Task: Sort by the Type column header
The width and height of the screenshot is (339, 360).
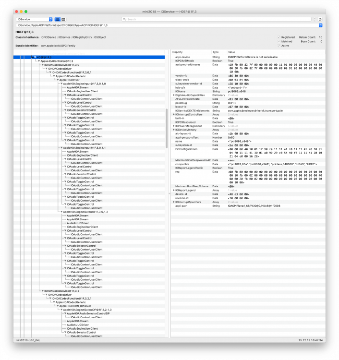Action: [219, 52]
